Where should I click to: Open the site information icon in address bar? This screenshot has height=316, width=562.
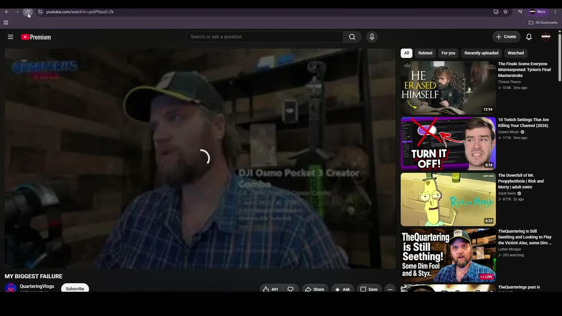coord(40,12)
